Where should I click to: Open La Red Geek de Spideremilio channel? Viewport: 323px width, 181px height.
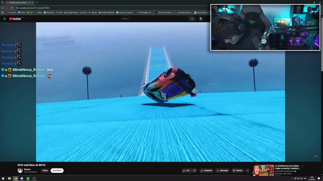point(284,171)
